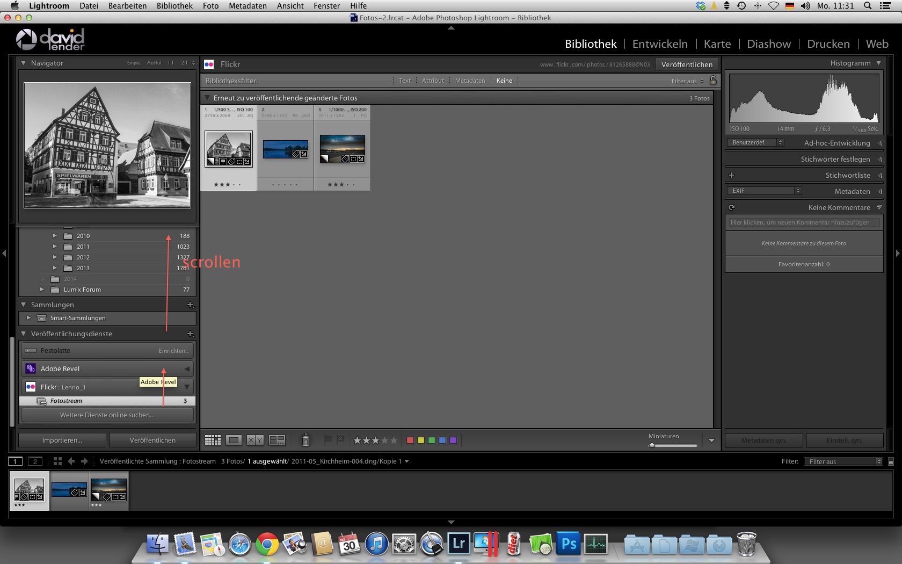The width and height of the screenshot is (902, 564).
Task: Click Veröffentlichen button top of grid
Action: [687, 64]
